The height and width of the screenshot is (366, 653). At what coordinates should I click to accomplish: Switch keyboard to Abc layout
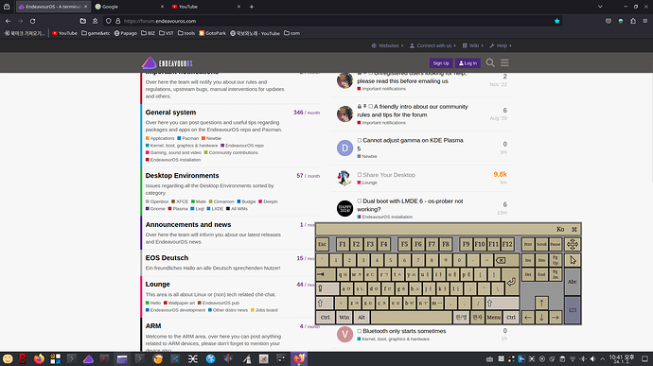point(573,282)
